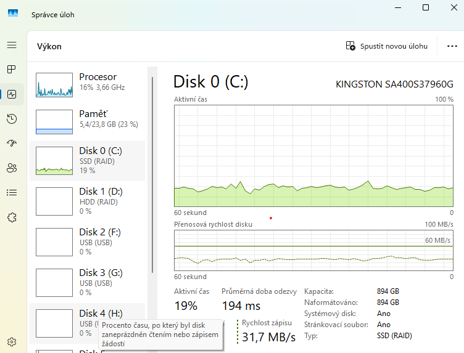Click the 'Přenosová rychlost disku' graph
464x353 pixels.
click(x=314, y=251)
